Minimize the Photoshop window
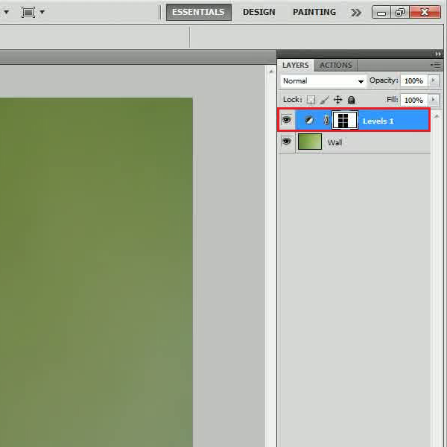The height and width of the screenshot is (447, 447). coord(381,13)
